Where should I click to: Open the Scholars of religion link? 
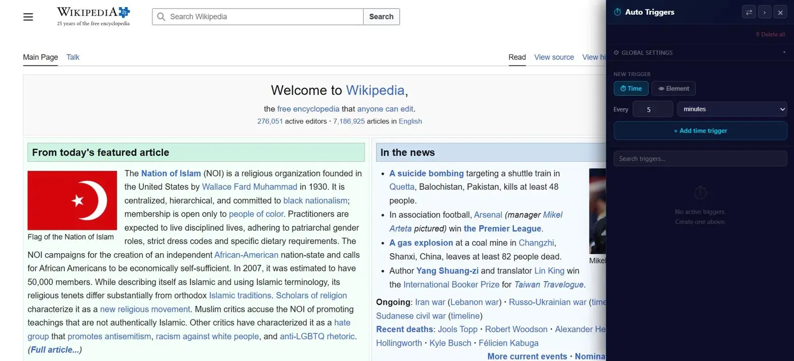[x=311, y=296]
